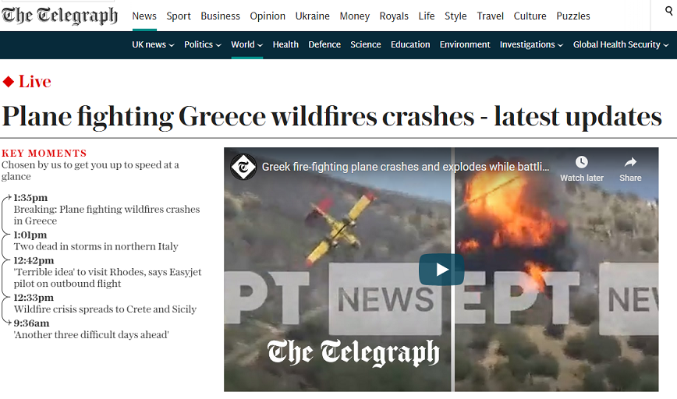Click the Watch later clock icon

[x=582, y=162]
